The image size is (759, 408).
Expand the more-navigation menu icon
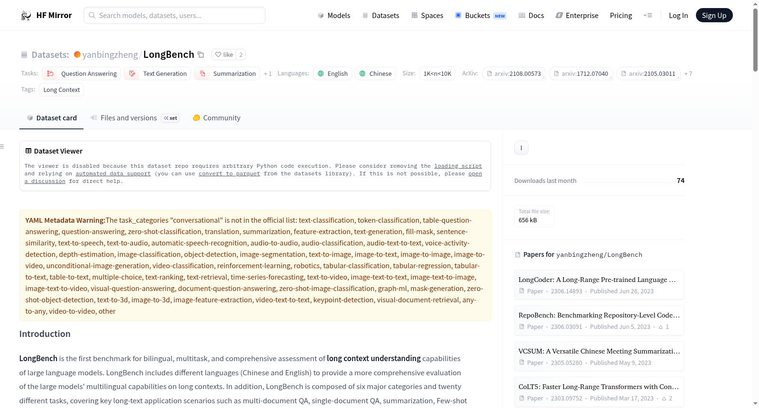pyautogui.click(x=648, y=16)
